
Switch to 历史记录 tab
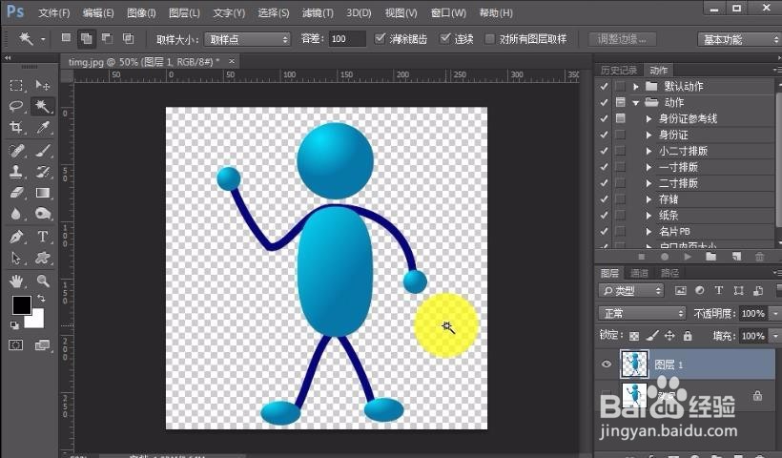click(x=618, y=70)
